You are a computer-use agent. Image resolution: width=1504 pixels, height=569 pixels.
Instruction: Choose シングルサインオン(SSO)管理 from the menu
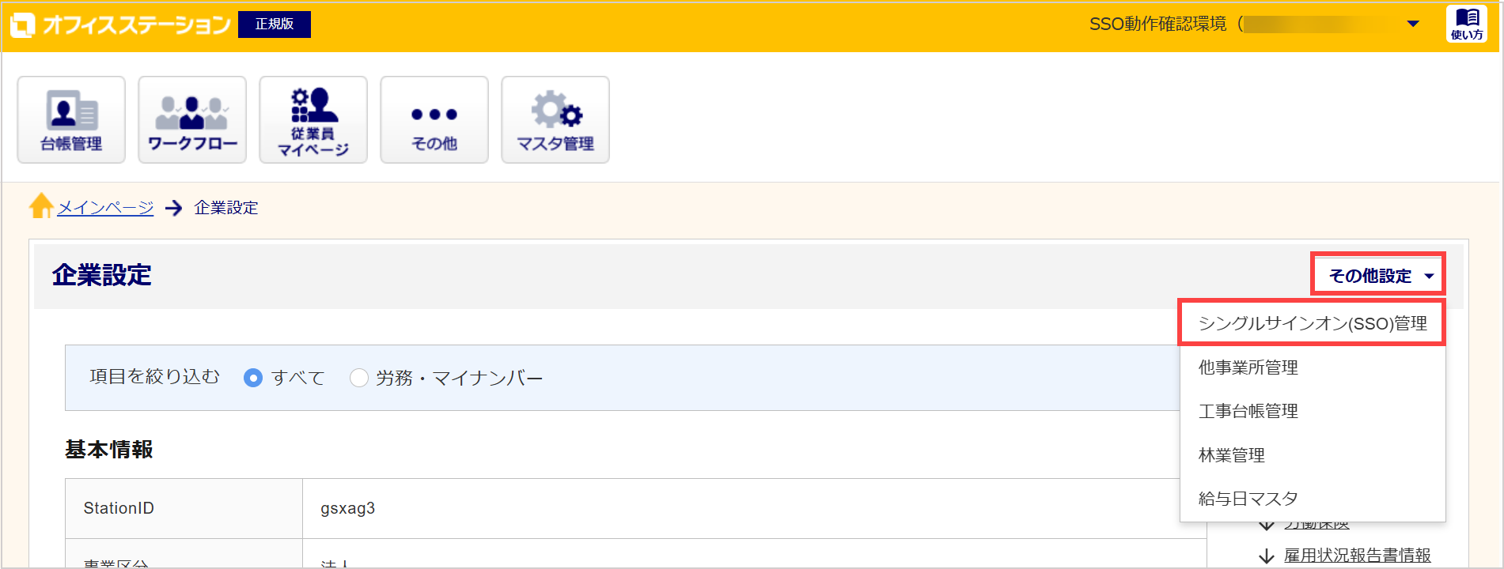tap(1313, 322)
